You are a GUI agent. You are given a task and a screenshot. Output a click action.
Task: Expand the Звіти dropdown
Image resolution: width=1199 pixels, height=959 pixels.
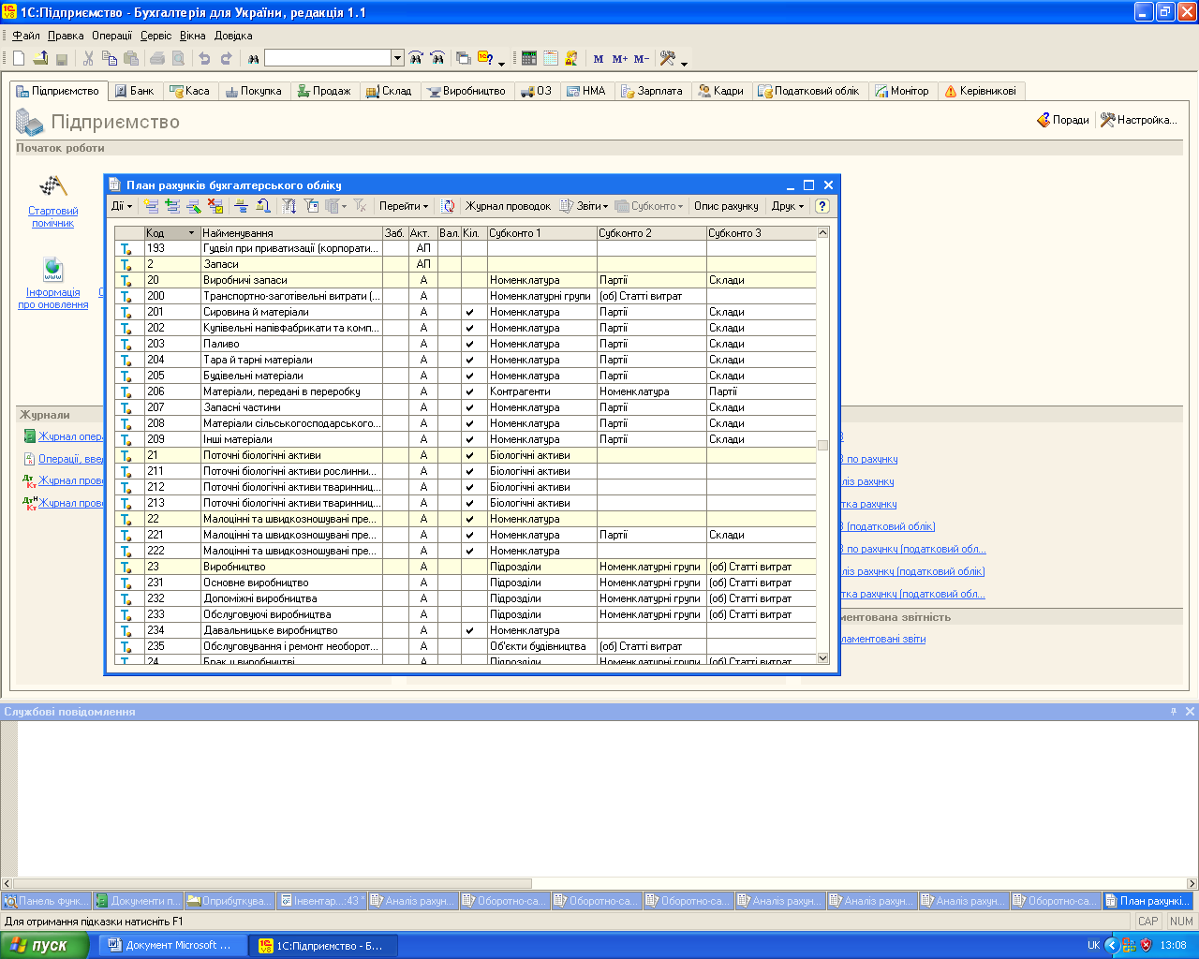585,206
